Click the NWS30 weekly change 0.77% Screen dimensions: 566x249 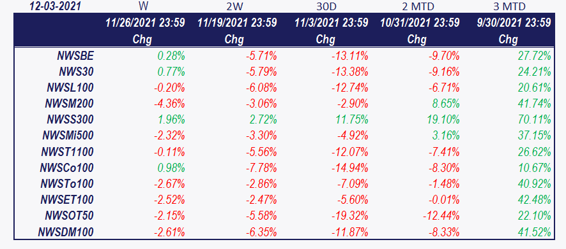[x=171, y=71]
